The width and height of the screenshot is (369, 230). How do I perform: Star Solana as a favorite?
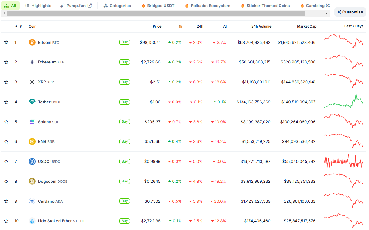click(6, 122)
